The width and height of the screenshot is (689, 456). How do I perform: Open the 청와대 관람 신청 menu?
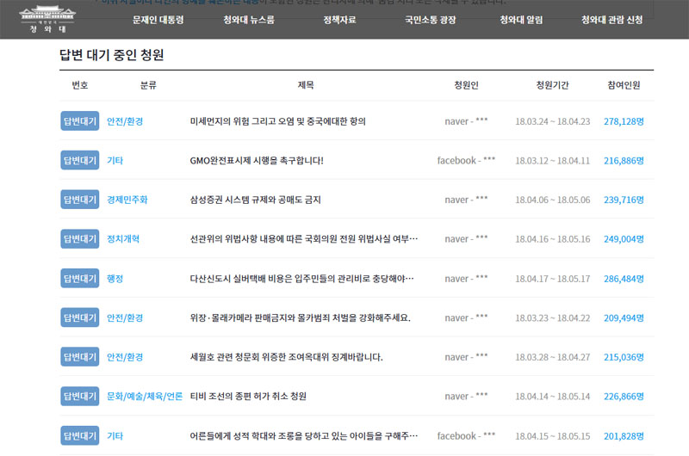click(x=611, y=20)
